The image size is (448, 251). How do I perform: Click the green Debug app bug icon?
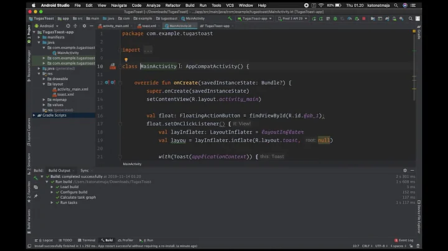click(335, 19)
